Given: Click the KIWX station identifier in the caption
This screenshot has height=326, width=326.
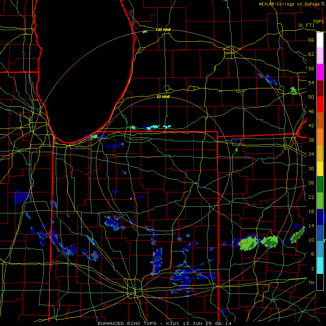Looking at the screenshot, I should coord(174,323).
